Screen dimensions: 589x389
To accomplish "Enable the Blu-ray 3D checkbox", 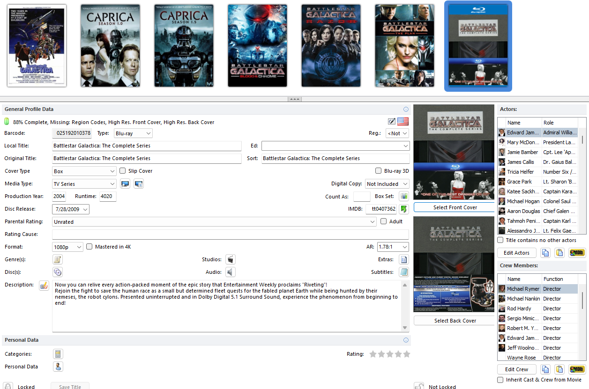I will 379,171.
